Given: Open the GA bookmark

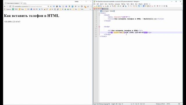Looking at the screenshot, I should (x=51, y=9).
